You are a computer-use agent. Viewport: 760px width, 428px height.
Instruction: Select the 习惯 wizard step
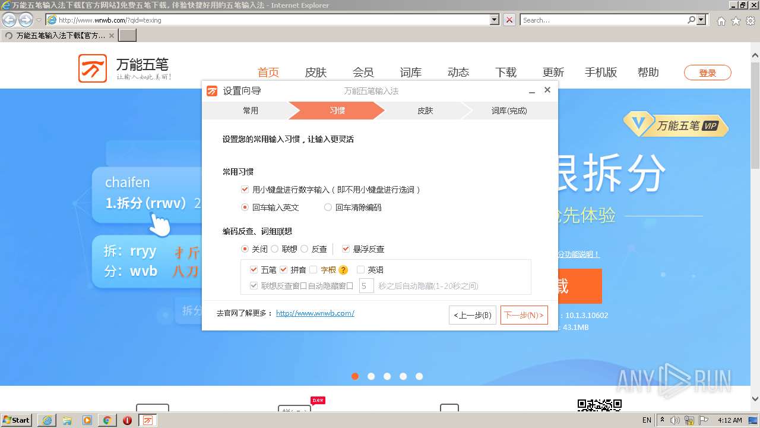(337, 111)
